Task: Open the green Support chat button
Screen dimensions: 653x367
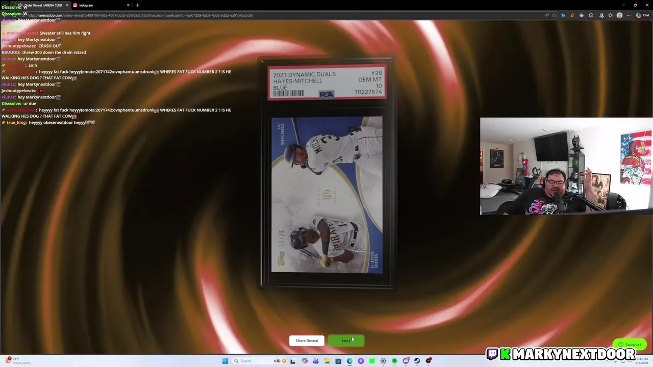Action: 630,344
